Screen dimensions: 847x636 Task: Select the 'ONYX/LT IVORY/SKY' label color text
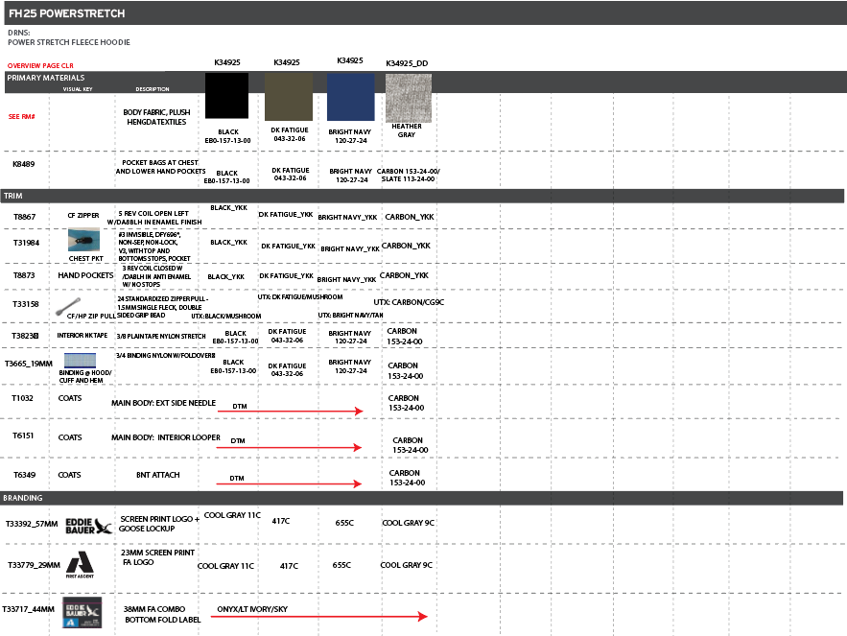pyautogui.click(x=252, y=609)
